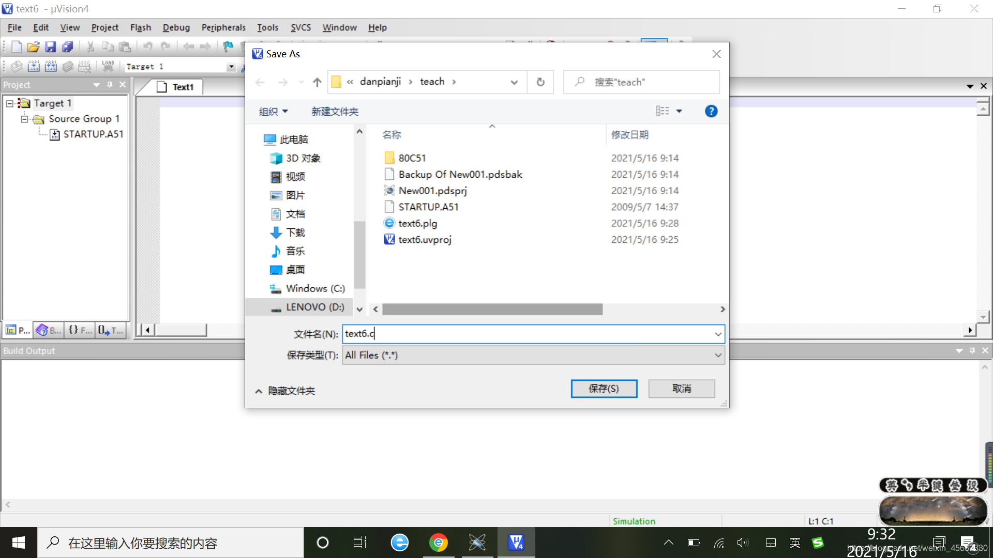The image size is (993, 558).
Task: Click the blue help icon in Save As
Action: pos(711,111)
